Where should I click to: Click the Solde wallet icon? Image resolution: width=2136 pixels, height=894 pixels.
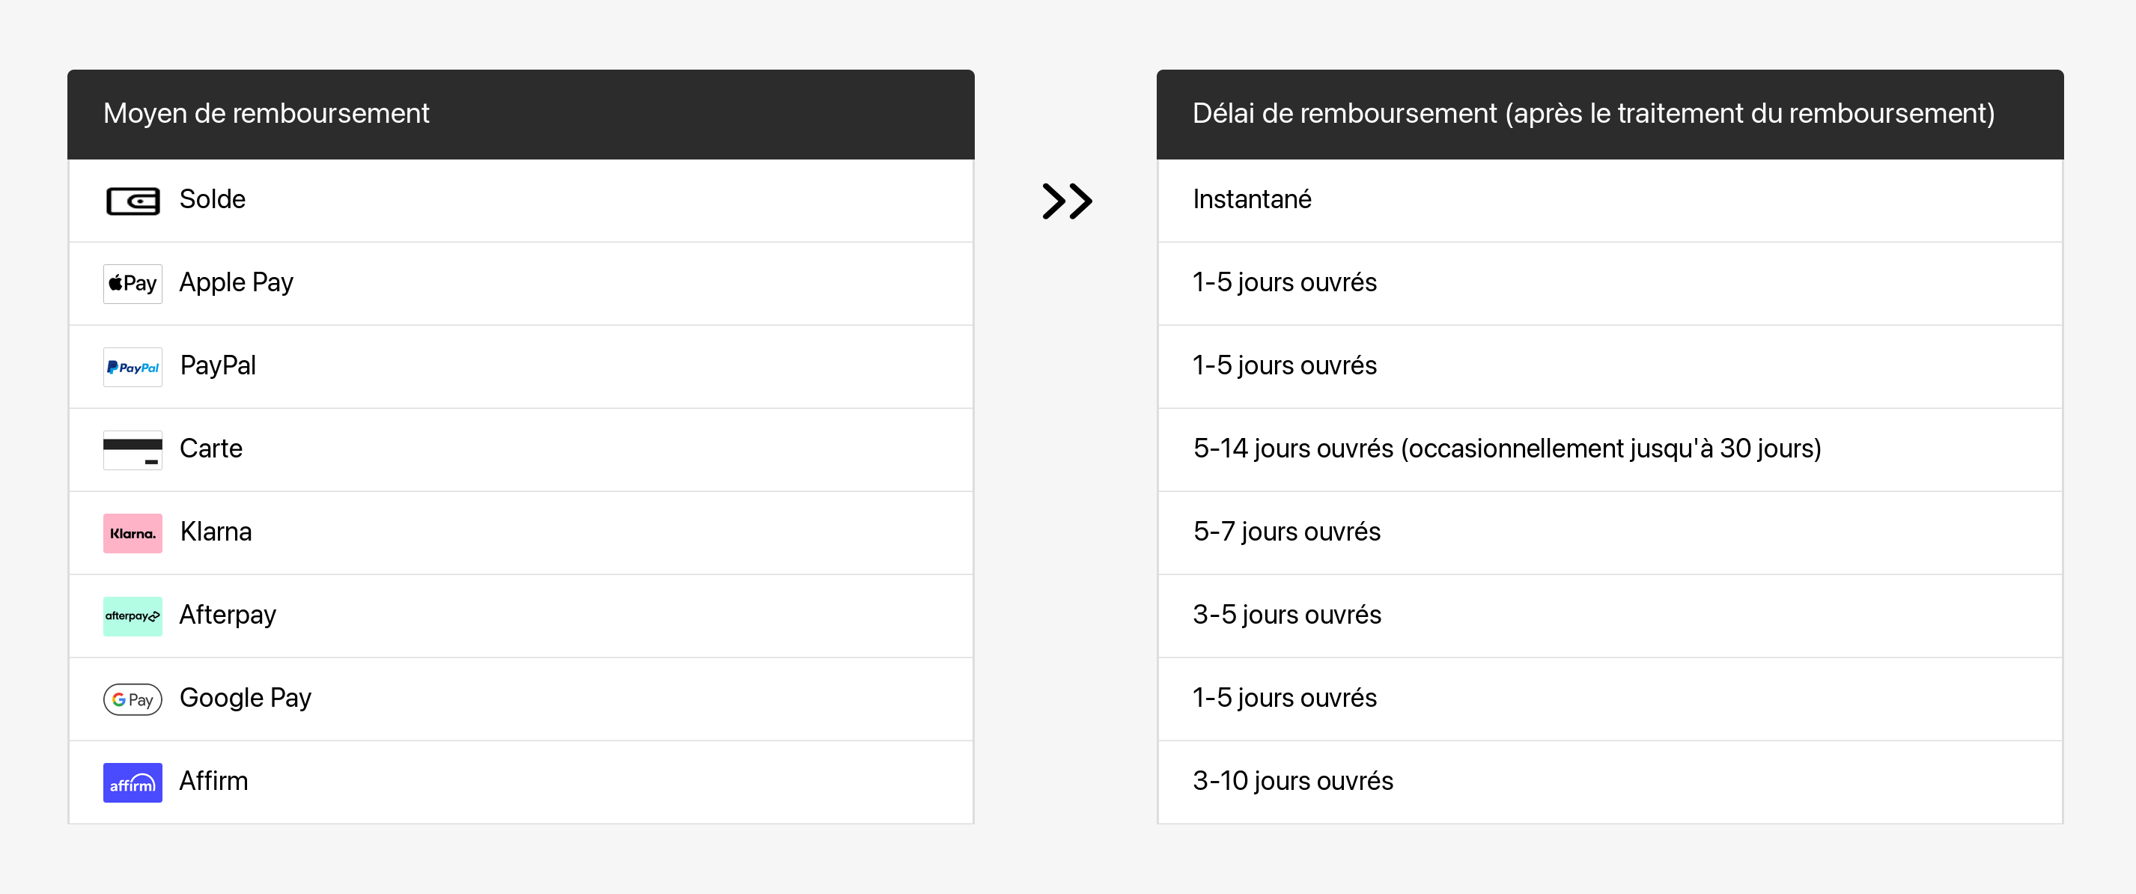click(133, 201)
